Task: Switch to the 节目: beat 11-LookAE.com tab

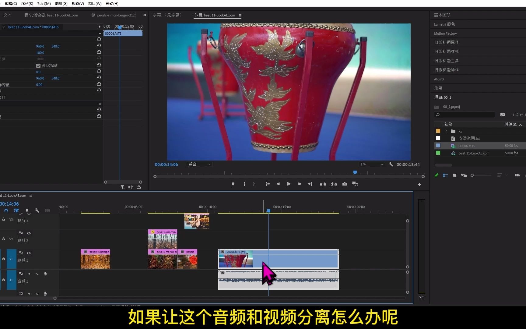Action: pyautogui.click(x=215, y=15)
